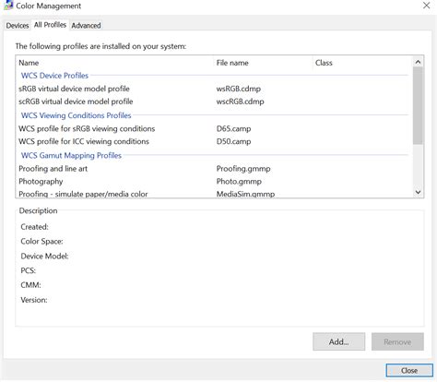This screenshot has height=382, width=437.
Task: Click the wsRGB.cdmp file name
Action: click(239, 89)
